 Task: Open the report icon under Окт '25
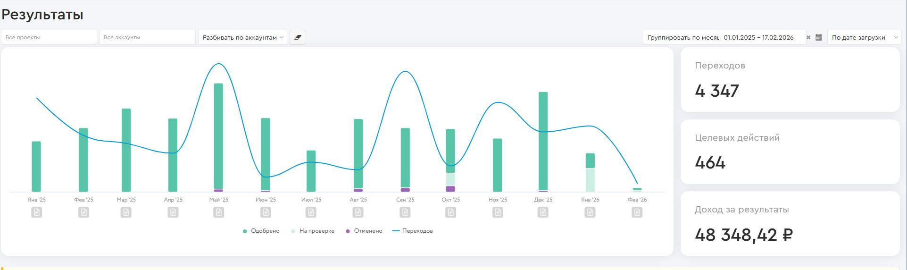pos(451,212)
